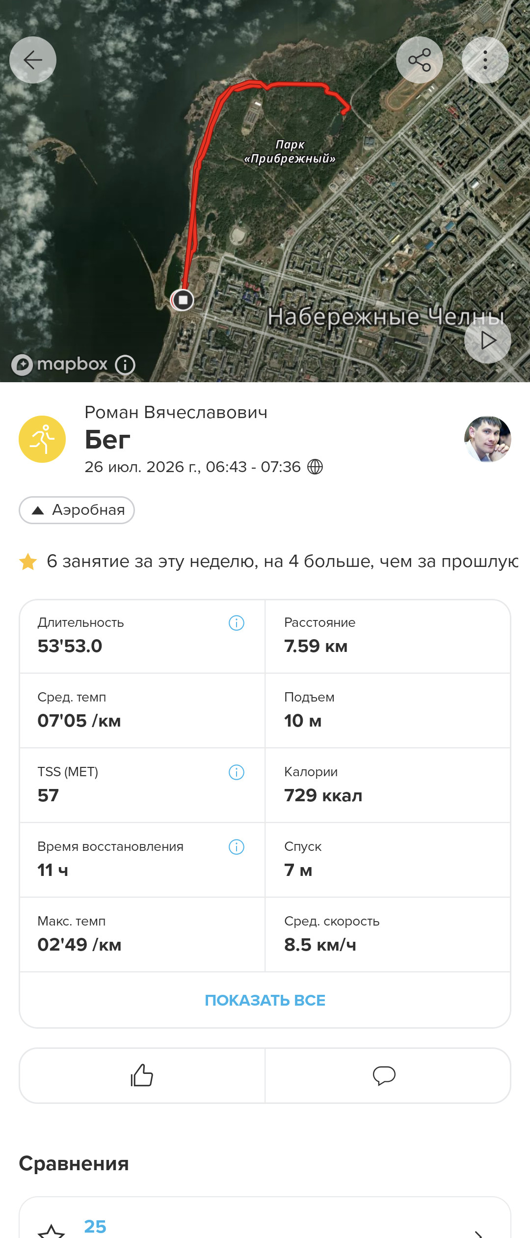Tap the yellow running activity icon
Viewport: 530px width, 1238px height.
(x=42, y=439)
